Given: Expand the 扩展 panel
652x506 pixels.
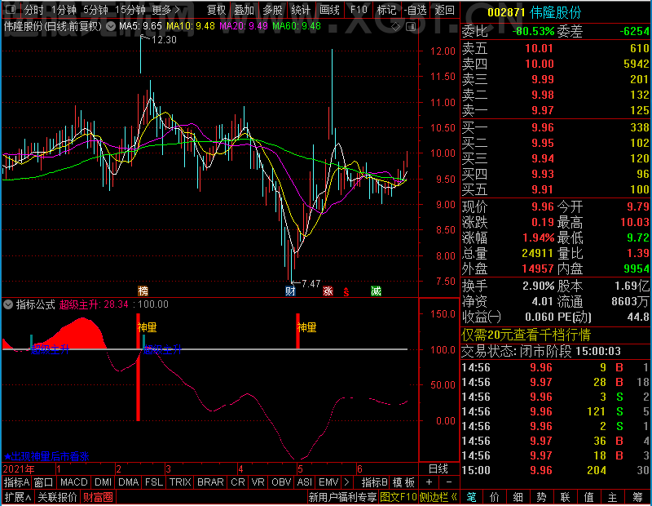Looking at the screenshot, I should (18, 497).
